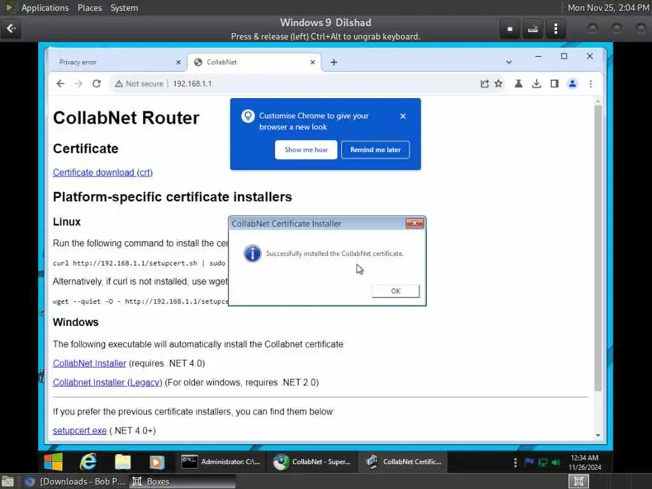Switch to Downloads - Bob P... window
Image resolution: width=652 pixels, height=489 pixels.
(x=75, y=481)
